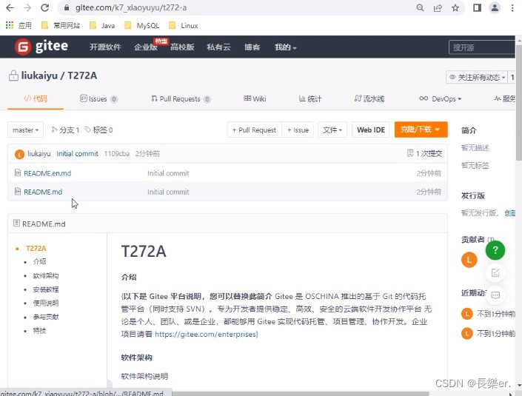Open the master branch dropdown
Screen dimensions: 522x396
tap(26, 130)
